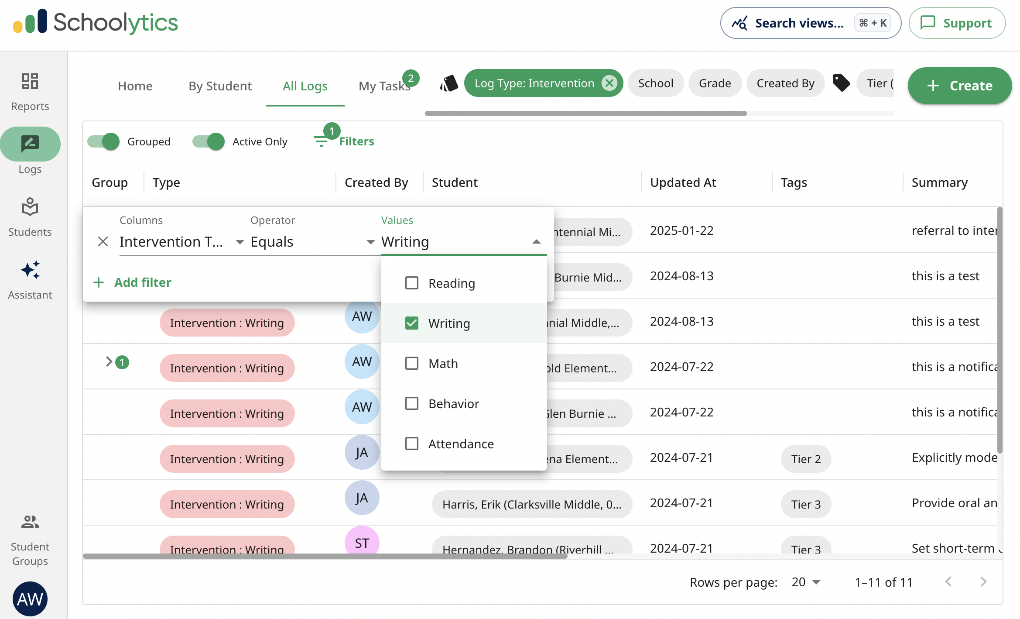
Task: Click the Support button
Action: point(957,23)
